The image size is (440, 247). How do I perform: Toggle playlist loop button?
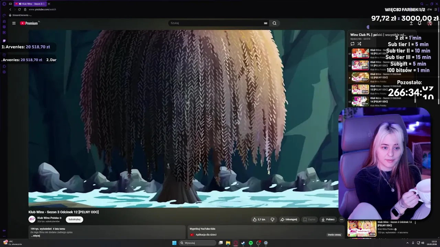click(x=352, y=44)
